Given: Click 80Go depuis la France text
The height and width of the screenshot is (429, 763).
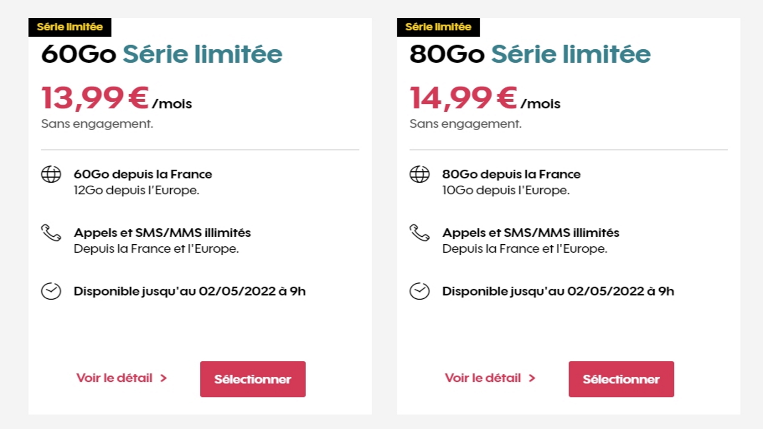Looking at the screenshot, I should coord(511,174).
